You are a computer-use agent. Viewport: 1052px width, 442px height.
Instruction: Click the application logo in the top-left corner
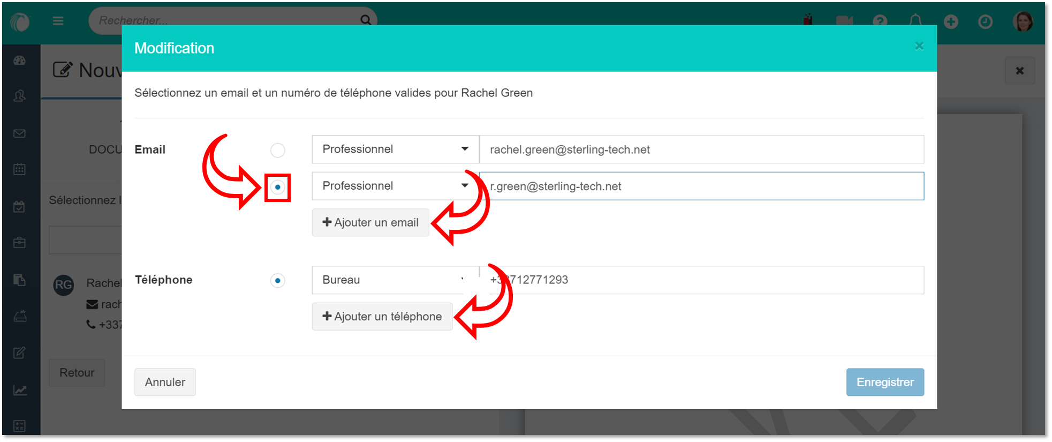point(20,21)
